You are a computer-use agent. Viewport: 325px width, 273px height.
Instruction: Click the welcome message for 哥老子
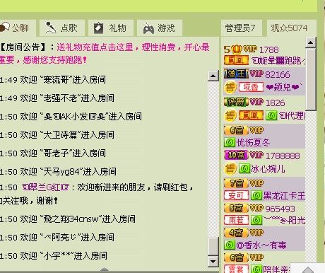click(x=53, y=153)
